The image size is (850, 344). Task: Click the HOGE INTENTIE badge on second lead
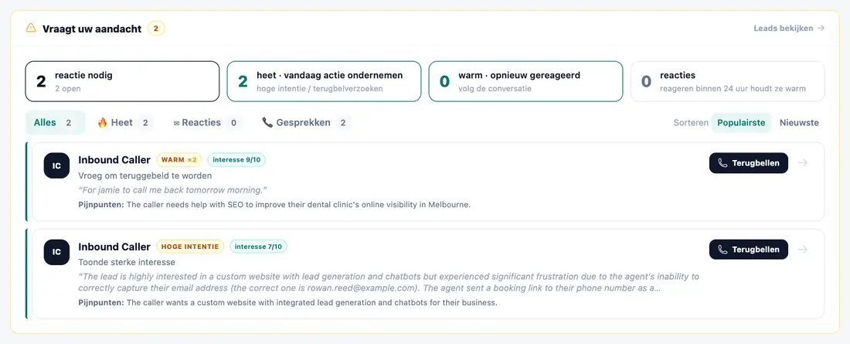tap(190, 247)
